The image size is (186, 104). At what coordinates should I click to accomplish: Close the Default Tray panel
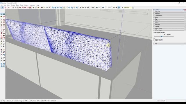tap(185, 10)
